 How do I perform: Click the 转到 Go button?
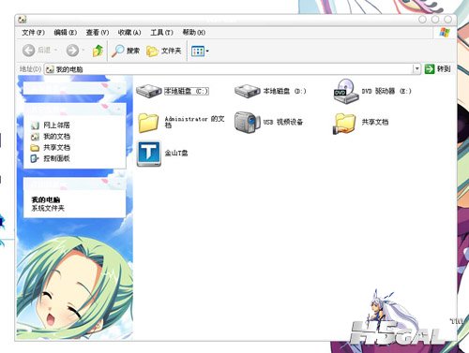point(438,69)
